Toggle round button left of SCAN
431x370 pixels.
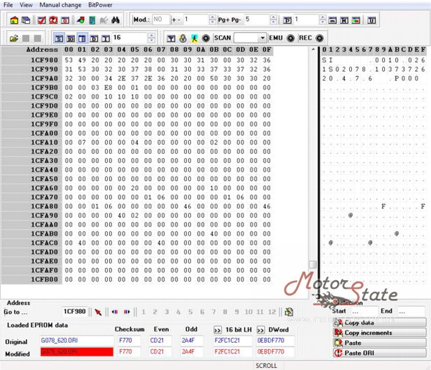coord(206,38)
